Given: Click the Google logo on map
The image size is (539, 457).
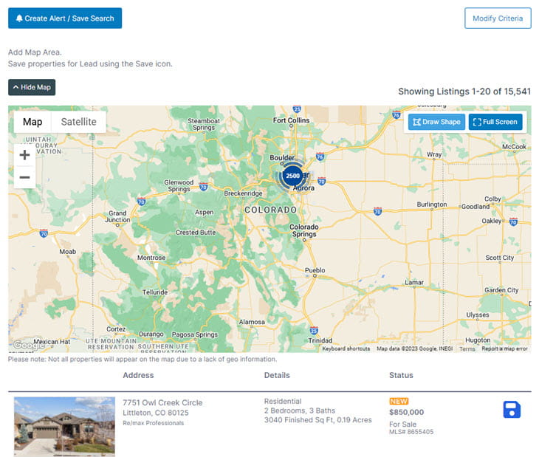Looking at the screenshot, I should (x=28, y=344).
